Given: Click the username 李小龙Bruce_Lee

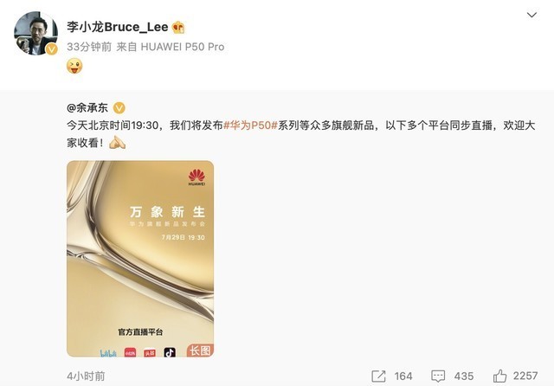Looking at the screenshot, I should tap(118, 27).
